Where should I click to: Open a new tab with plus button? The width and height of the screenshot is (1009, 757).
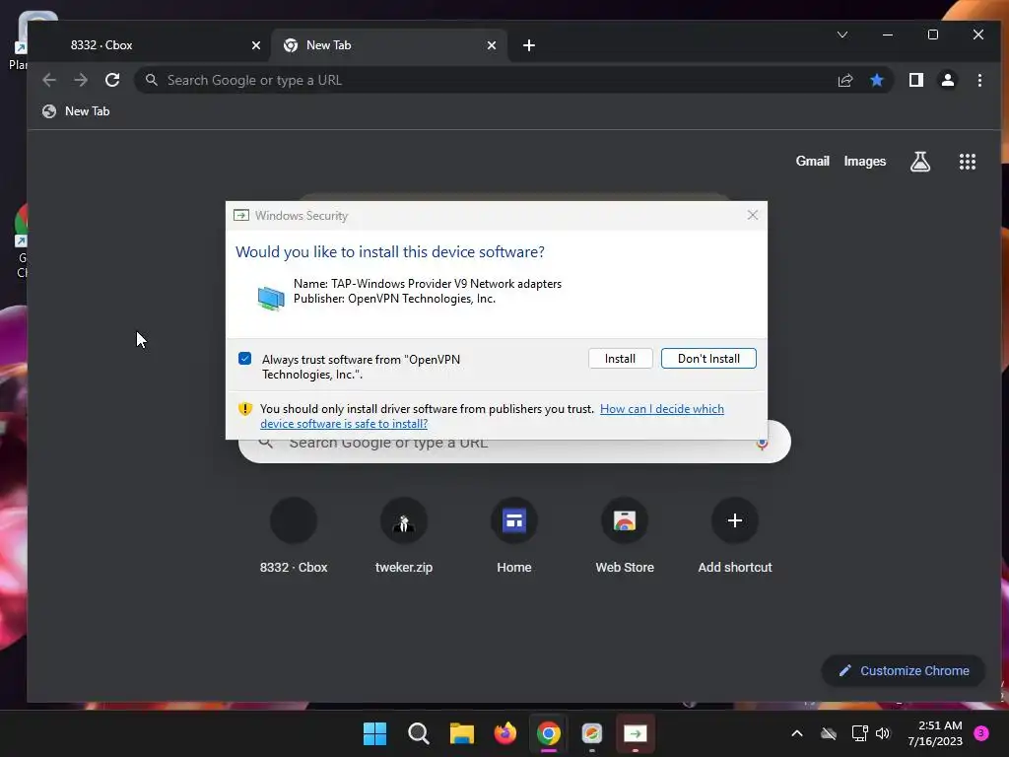pyautogui.click(x=529, y=45)
